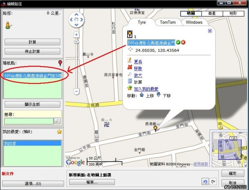Confirm the name with the green checkmark
This screenshot has width=249, height=190.
point(178,42)
